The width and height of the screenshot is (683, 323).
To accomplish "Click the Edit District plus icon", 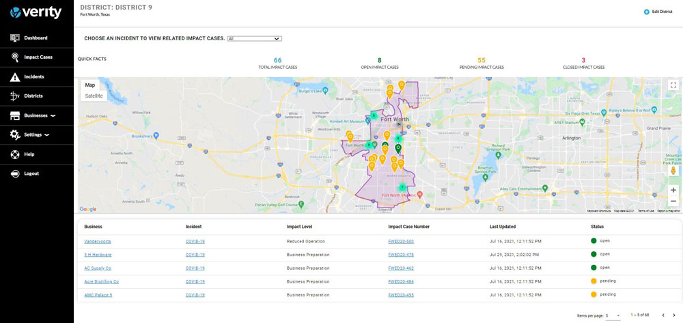I will 646,12.
